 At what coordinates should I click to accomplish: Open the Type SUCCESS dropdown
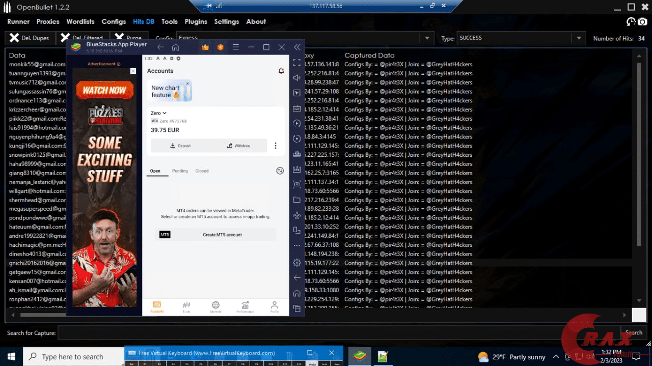(578, 38)
